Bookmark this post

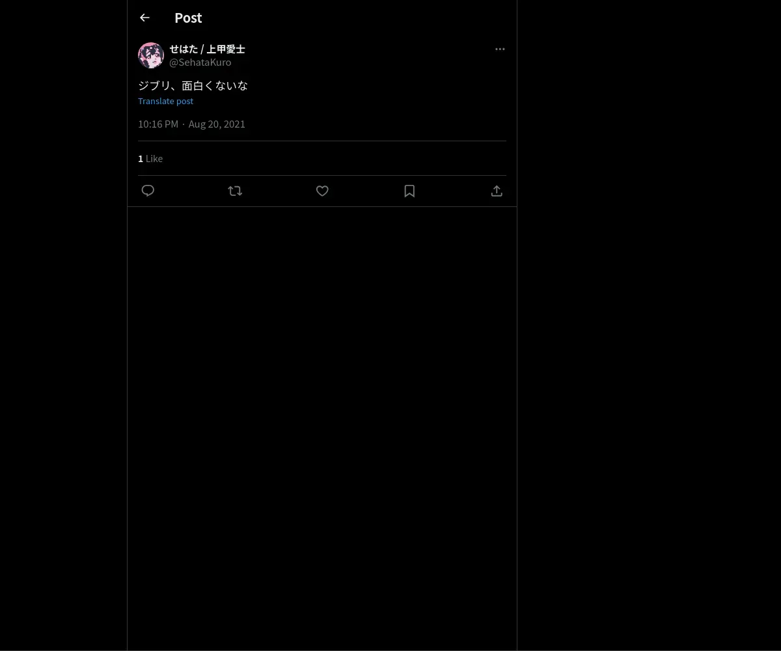pos(409,191)
